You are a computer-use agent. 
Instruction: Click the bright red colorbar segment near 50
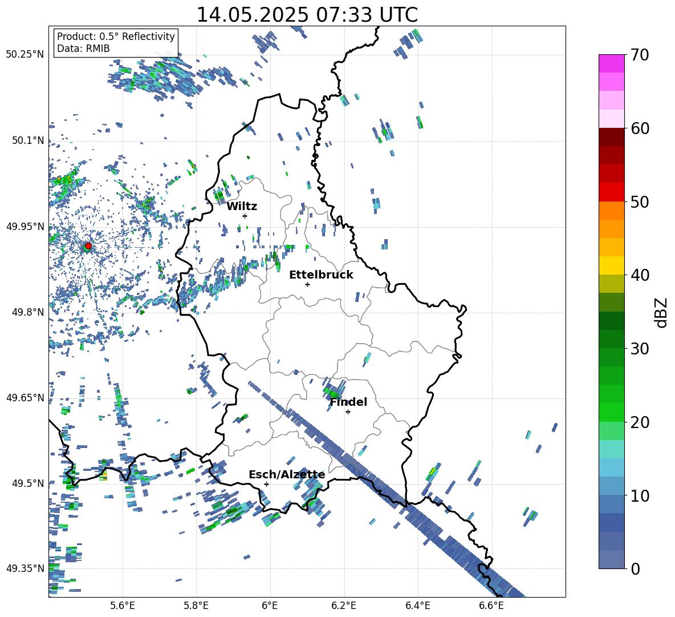coord(611,192)
